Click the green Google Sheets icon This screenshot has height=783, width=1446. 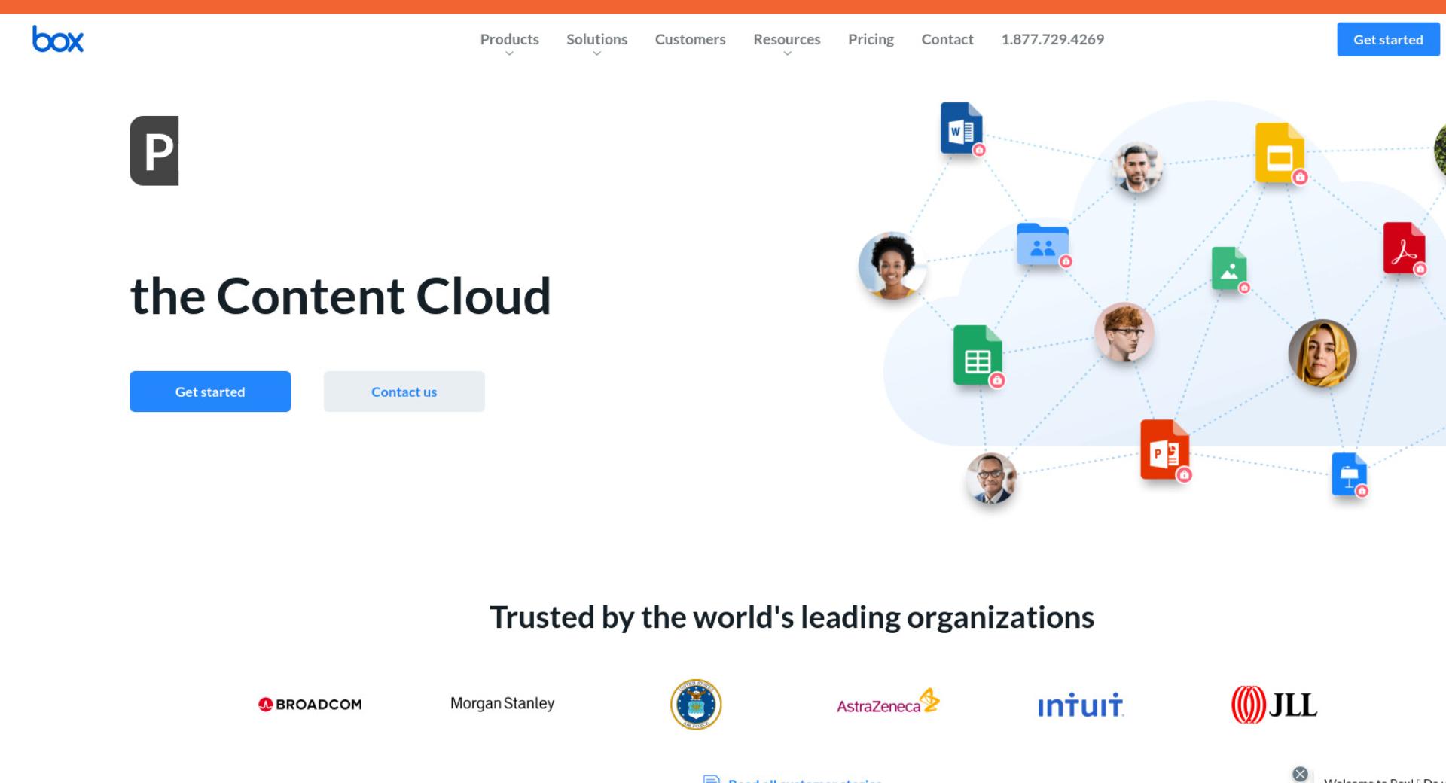[x=978, y=355]
